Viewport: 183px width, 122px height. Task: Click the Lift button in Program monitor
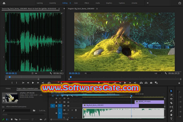(141, 83)
